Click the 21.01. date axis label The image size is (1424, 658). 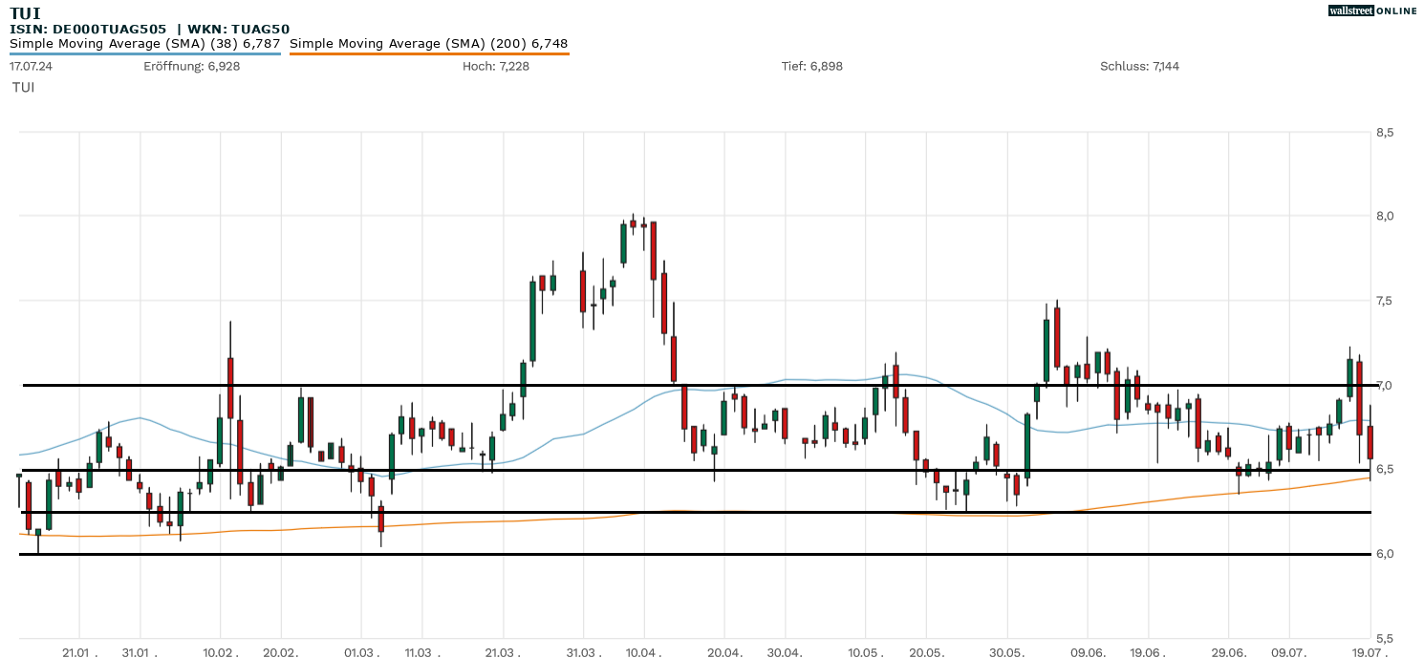point(81,652)
